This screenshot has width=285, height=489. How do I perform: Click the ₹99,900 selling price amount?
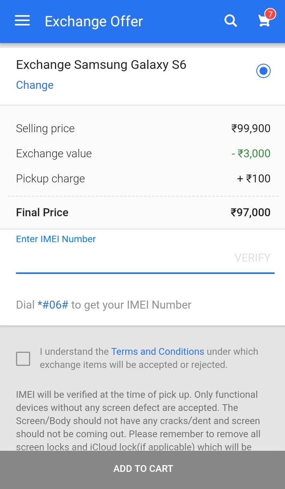coord(251,129)
